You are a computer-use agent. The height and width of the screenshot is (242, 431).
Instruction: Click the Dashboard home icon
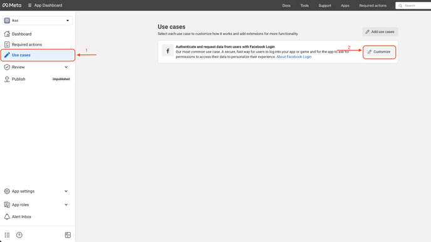(x=7, y=34)
